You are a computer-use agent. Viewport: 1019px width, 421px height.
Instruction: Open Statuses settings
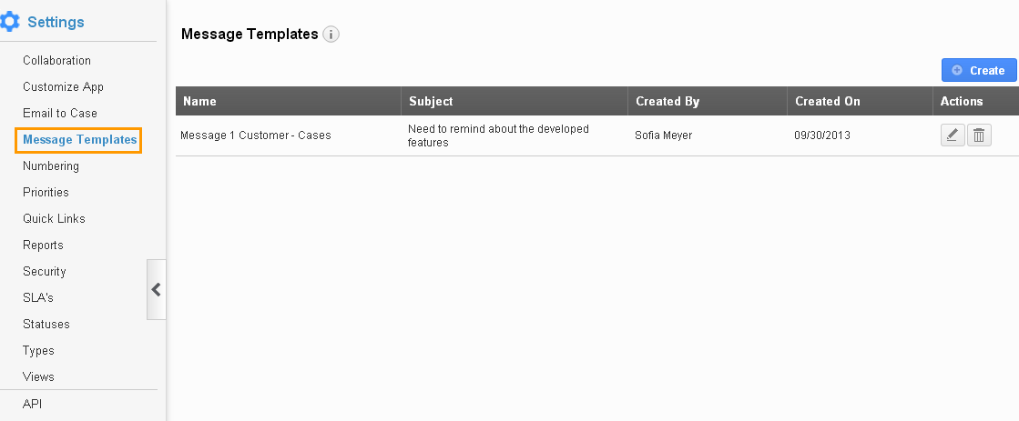46,324
